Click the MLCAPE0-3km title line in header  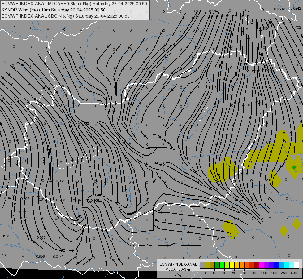pos(74,4)
